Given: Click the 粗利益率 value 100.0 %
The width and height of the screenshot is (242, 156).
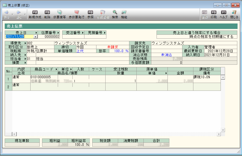Looking at the screenshot, I should pyautogui.click(x=82, y=145).
